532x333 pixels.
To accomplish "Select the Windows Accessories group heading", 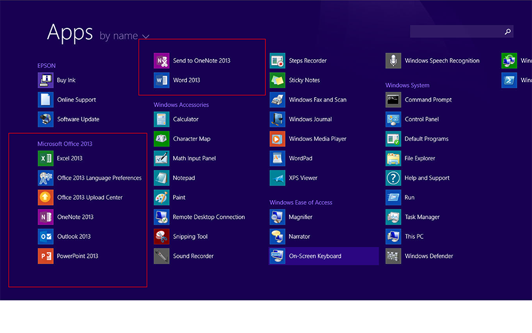I will pyautogui.click(x=181, y=105).
